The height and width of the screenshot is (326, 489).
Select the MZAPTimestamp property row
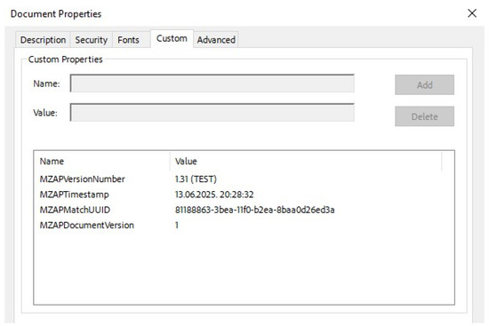(x=244, y=195)
